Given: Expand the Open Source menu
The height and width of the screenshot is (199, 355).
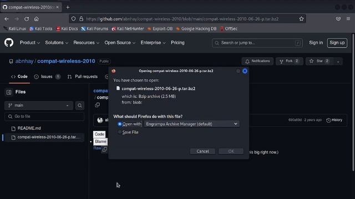Looking at the screenshot, I should (120, 43).
